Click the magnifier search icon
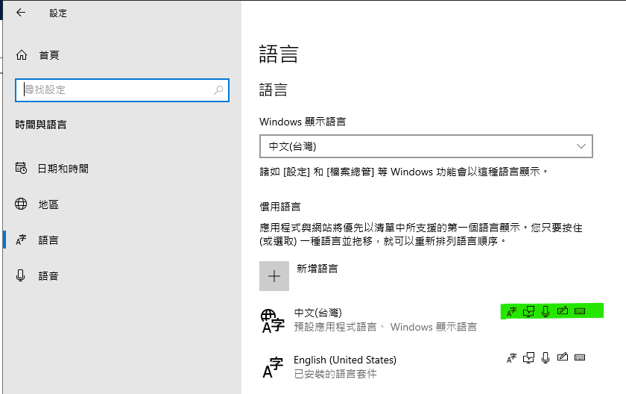626x394 pixels. point(218,90)
